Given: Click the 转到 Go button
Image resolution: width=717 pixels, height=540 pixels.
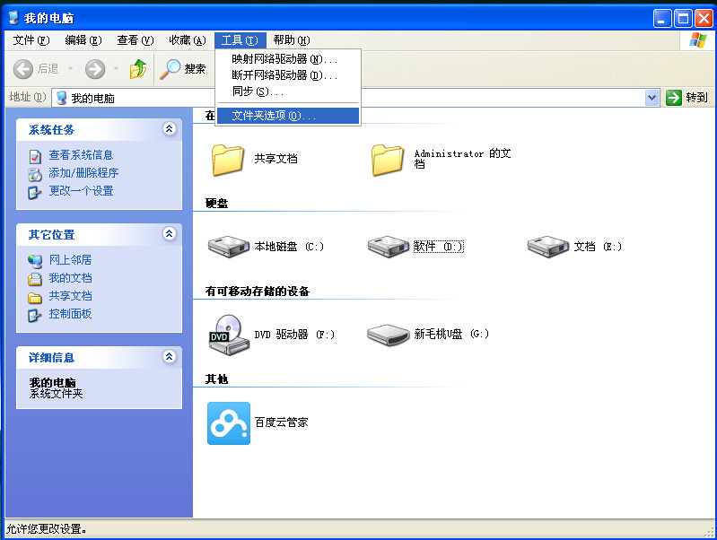Looking at the screenshot, I should (687, 98).
